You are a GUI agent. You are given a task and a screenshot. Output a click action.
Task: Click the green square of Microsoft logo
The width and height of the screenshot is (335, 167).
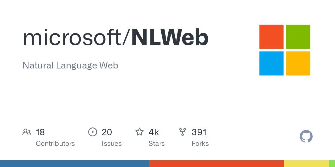298,37
